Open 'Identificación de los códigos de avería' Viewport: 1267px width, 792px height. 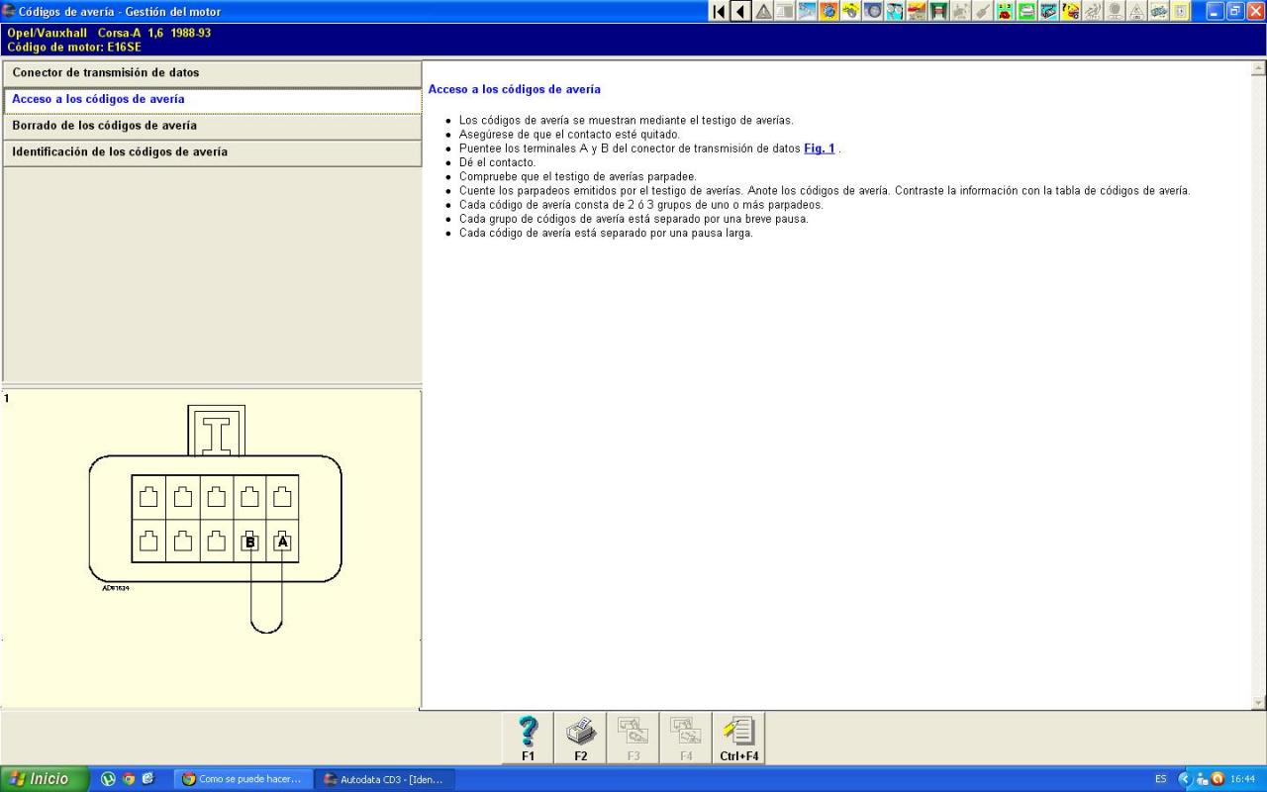click(x=212, y=152)
